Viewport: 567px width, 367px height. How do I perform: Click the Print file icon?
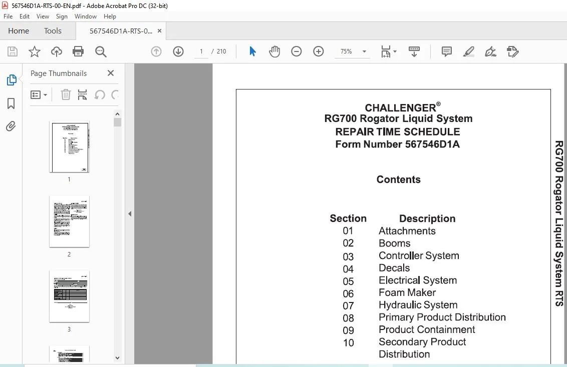[x=78, y=51]
